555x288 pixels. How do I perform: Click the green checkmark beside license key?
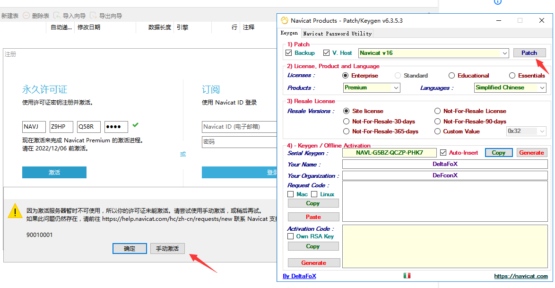pos(136,125)
